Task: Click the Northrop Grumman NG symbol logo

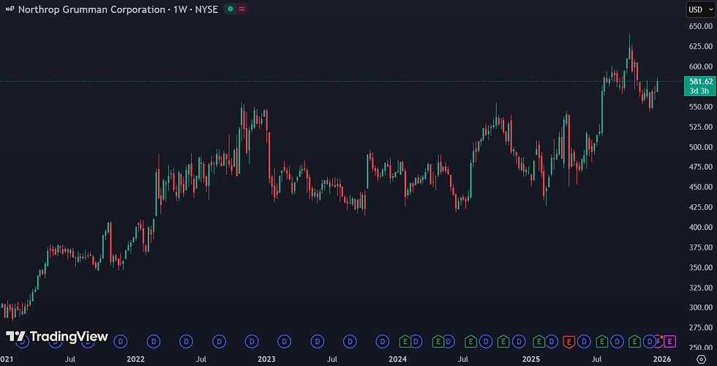Action: pos(9,9)
